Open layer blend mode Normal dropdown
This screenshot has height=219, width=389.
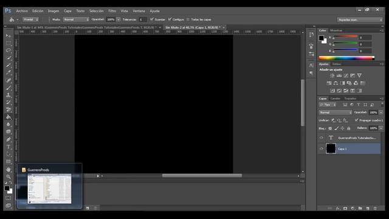pyautogui.click(x=335, y=113)
